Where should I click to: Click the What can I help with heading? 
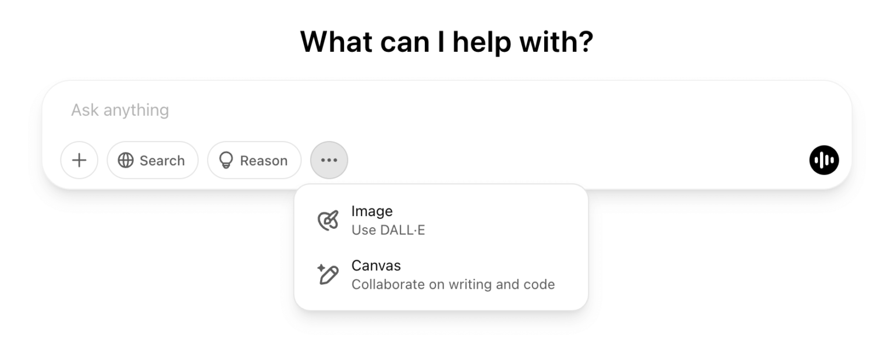(x=446, y=41)
